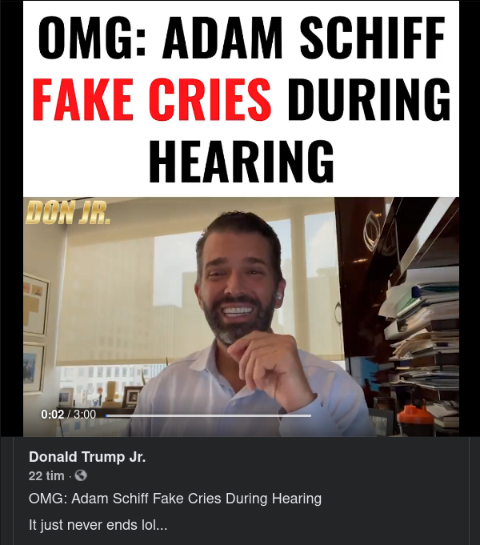The height and width of the screenshot is (545, 480).
Task: Click the lower framed picture on left wall
Action: [x=34, y=368]
